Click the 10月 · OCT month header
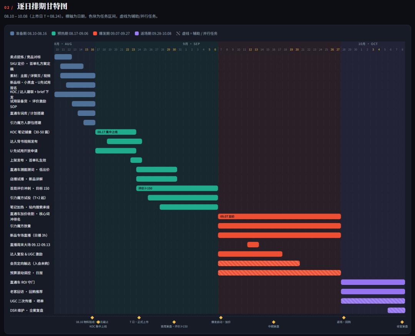This screenshot has height=336, width=415. [x=368, y=44]
